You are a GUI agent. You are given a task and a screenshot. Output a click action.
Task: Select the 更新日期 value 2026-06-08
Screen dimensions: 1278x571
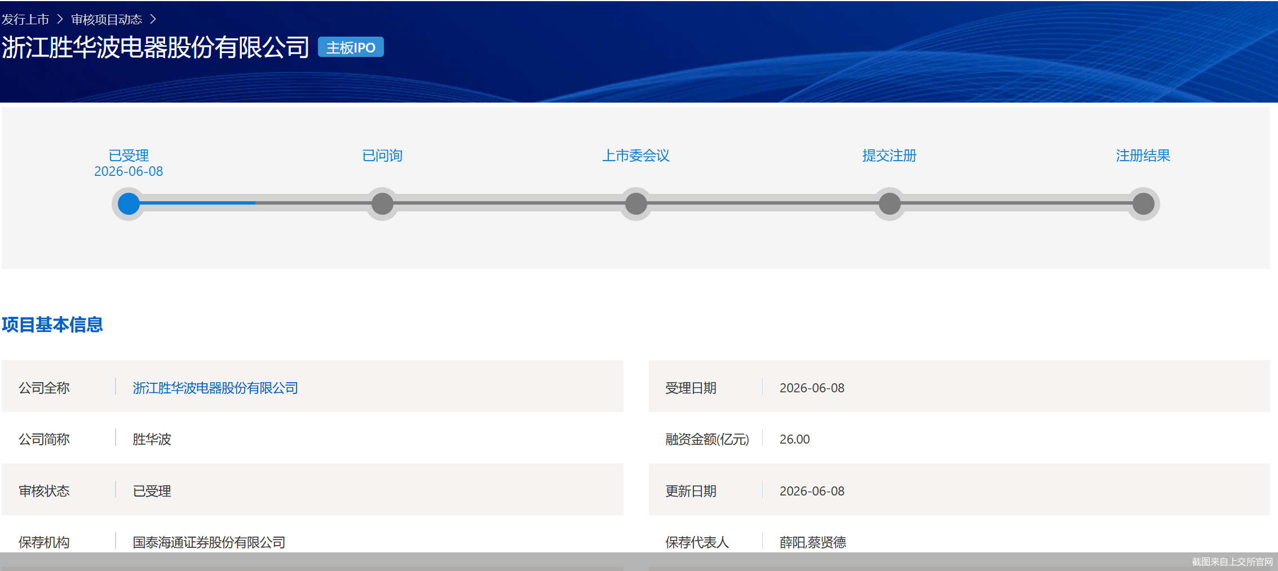point(812,491)
